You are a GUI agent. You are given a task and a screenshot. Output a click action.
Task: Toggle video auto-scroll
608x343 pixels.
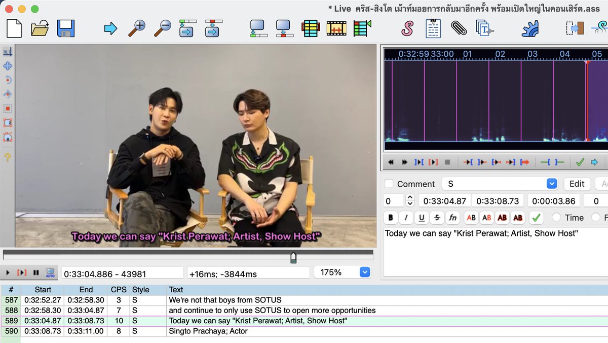[x=50, y=273]
